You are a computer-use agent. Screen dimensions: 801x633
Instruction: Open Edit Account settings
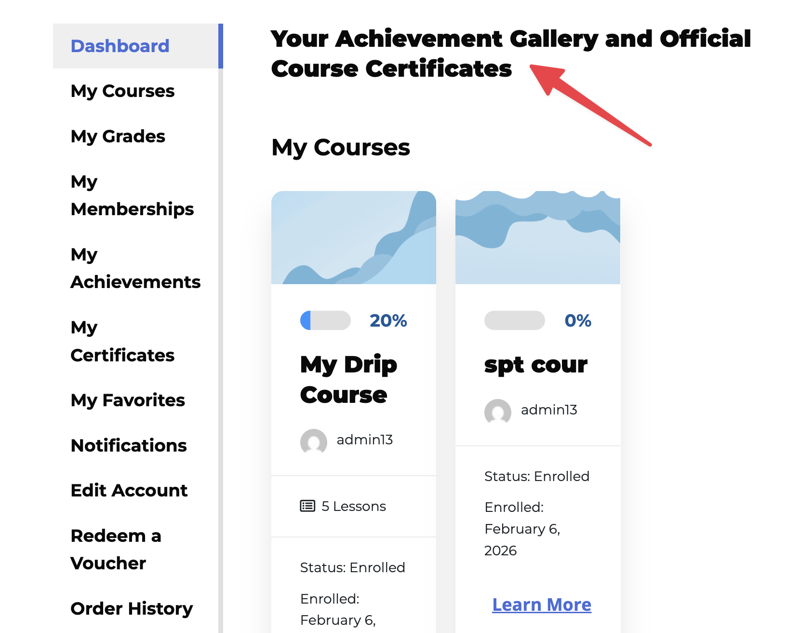tap(129, 491)
